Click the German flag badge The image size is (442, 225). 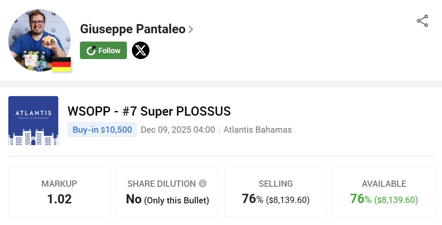click(x=61, y=64)
